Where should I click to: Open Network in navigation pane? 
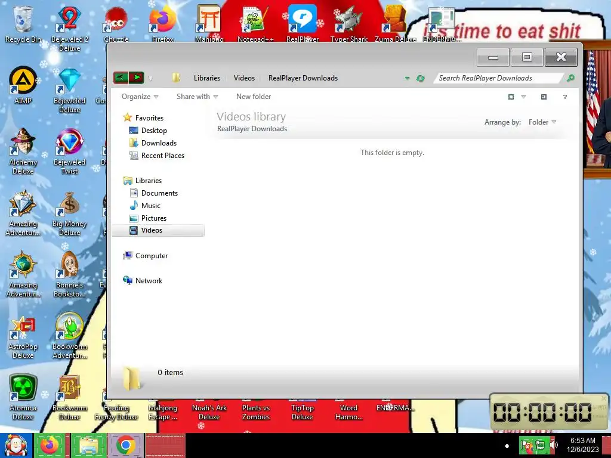[x=143, y=280]
